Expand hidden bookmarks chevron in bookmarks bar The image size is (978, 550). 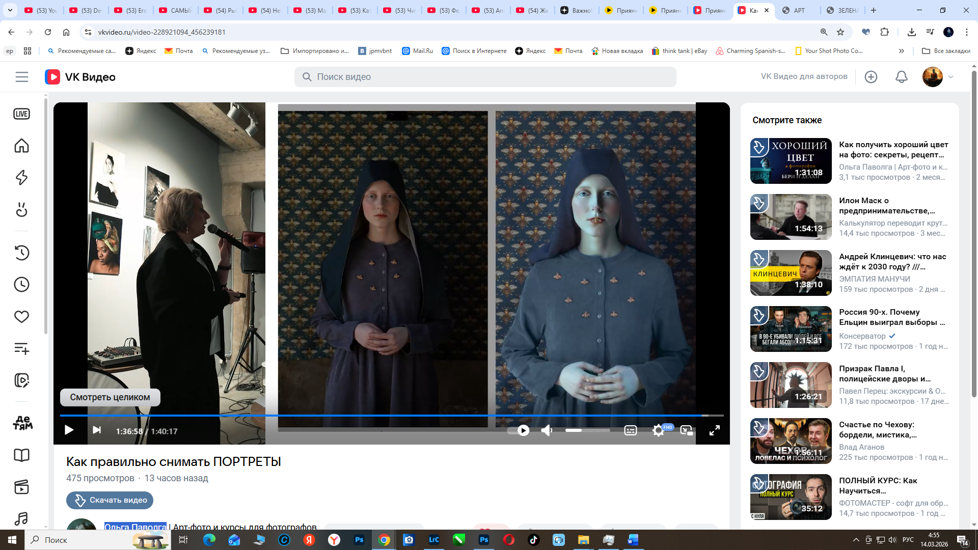(x=901, y=51)
